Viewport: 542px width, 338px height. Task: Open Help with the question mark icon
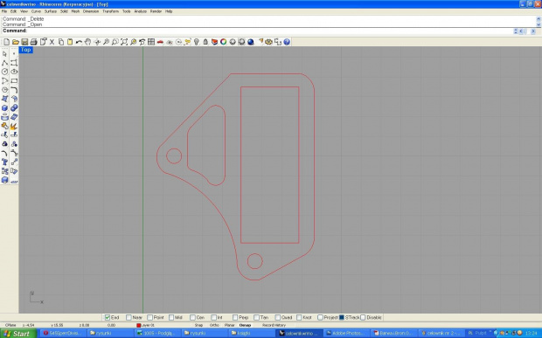point(287,42)
